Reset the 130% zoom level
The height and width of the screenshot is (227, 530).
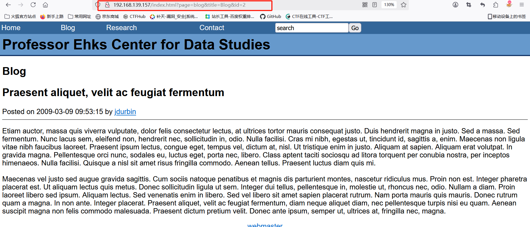(x=389, y=5)
